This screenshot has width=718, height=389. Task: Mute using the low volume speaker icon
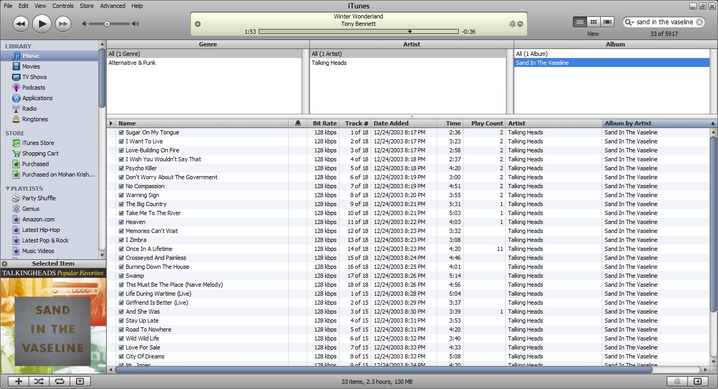[84, 24]
